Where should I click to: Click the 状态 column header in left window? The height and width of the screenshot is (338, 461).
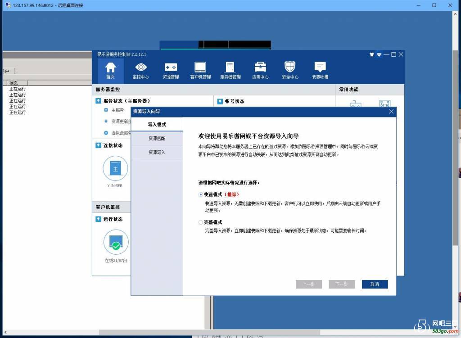click(x=18, y=83)
